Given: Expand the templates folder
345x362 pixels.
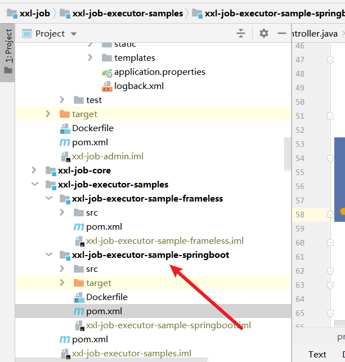Looking at the screenshot, I should click(90, 57).
